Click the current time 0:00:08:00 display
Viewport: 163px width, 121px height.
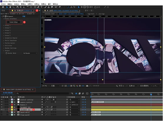click(x=8, y=93)
